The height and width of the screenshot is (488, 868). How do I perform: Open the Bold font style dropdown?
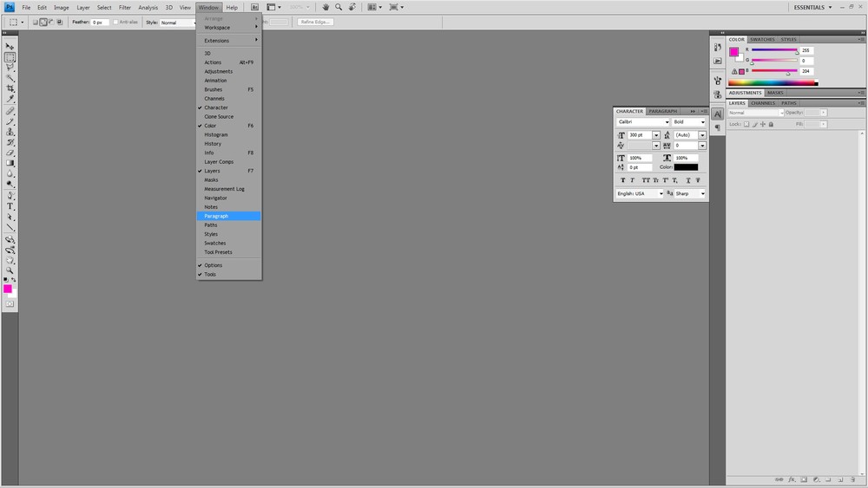[x=688, y=122]
